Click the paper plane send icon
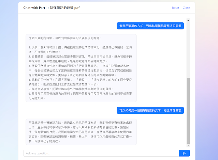 184,153
